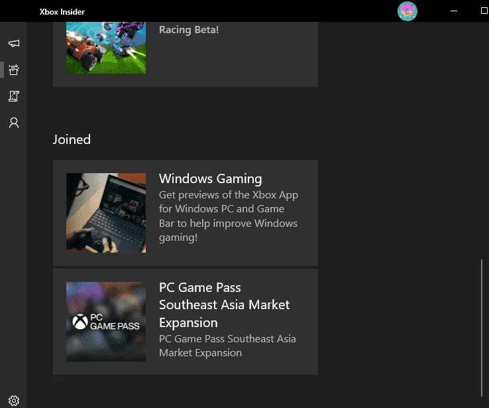This screenshot has width=489, height=408.
Task: Open PC Game Pass Southeast Asia Market Expansion title
Action: coord(224,305)
